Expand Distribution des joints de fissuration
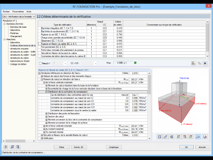 (47, 113)
